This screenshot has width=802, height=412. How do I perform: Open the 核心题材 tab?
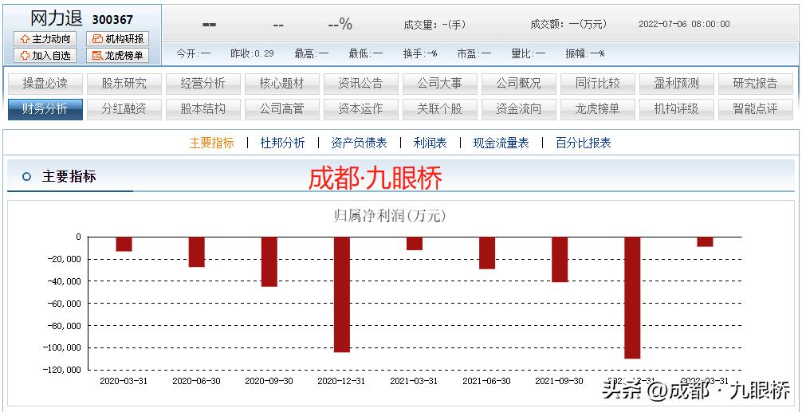click(282, 84)
